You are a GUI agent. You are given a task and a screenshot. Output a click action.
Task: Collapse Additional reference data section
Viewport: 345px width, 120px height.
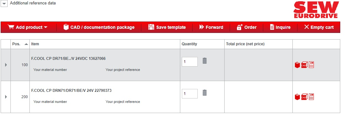pyautogui.click(x=4, y=3)
